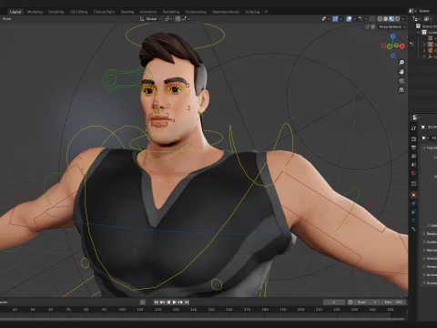This screenshot has height=328, width=437.
Task: Add a new workspace with plus button
Action: point(266,12)
